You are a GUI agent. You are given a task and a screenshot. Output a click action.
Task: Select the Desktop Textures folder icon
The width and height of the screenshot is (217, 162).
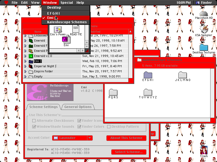point(204,48)
